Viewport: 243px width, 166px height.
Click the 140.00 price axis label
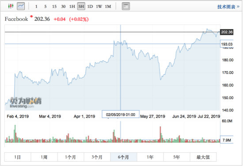(x=228, y=110)
